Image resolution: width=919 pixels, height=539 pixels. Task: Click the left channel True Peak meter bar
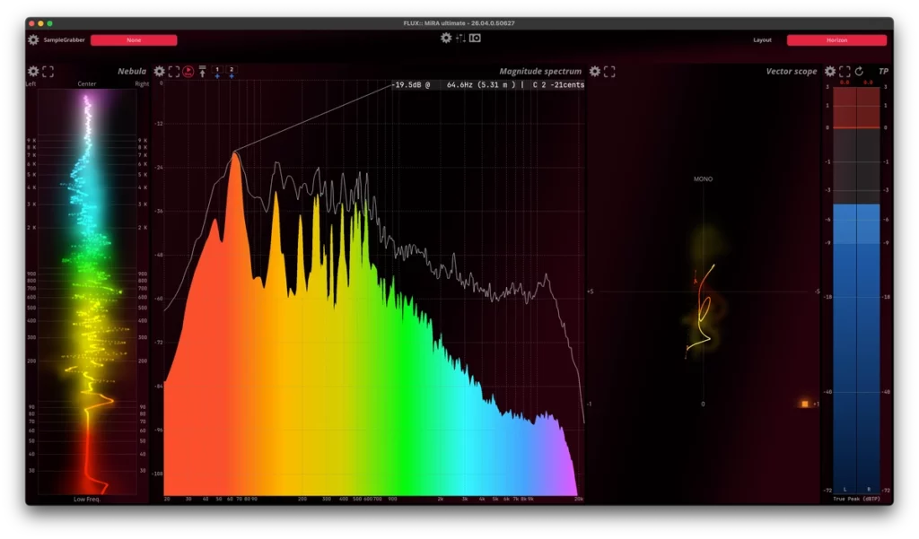pyautogui.click(x=845, y=290)
